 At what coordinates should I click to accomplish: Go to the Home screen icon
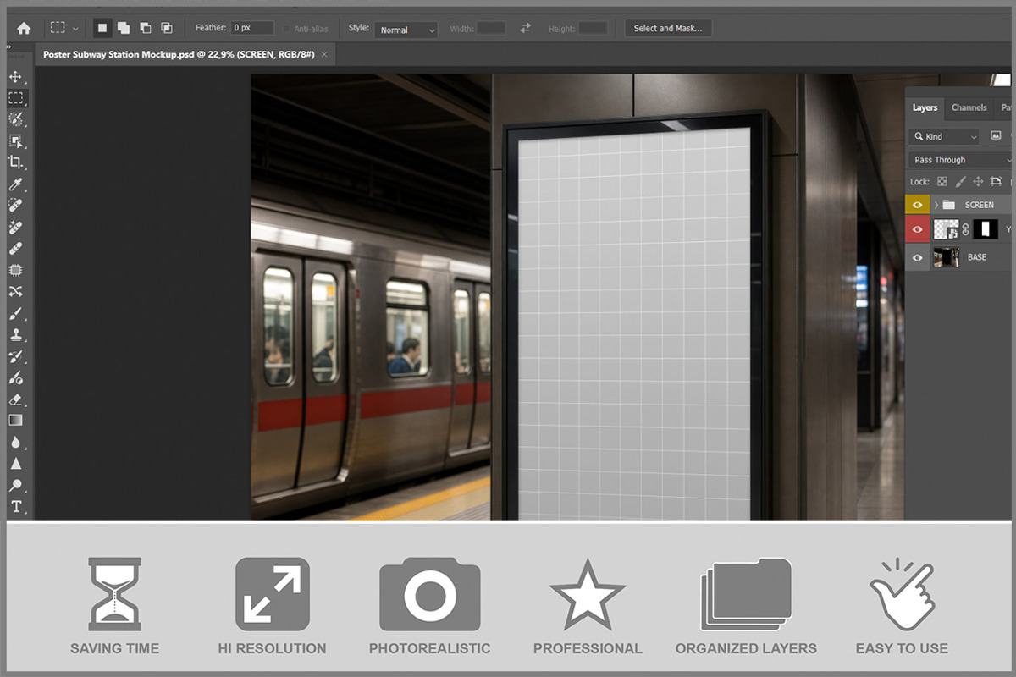point(24,28)
